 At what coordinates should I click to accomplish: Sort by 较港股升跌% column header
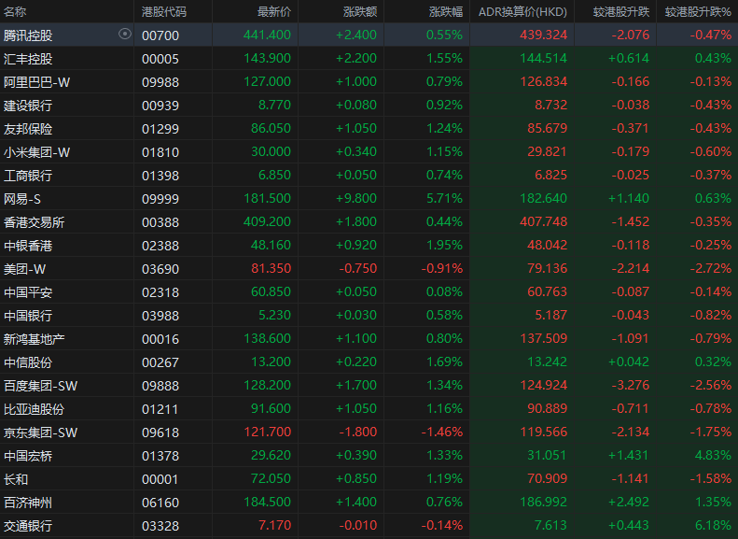pyautogui.click(x=698, y=11)
